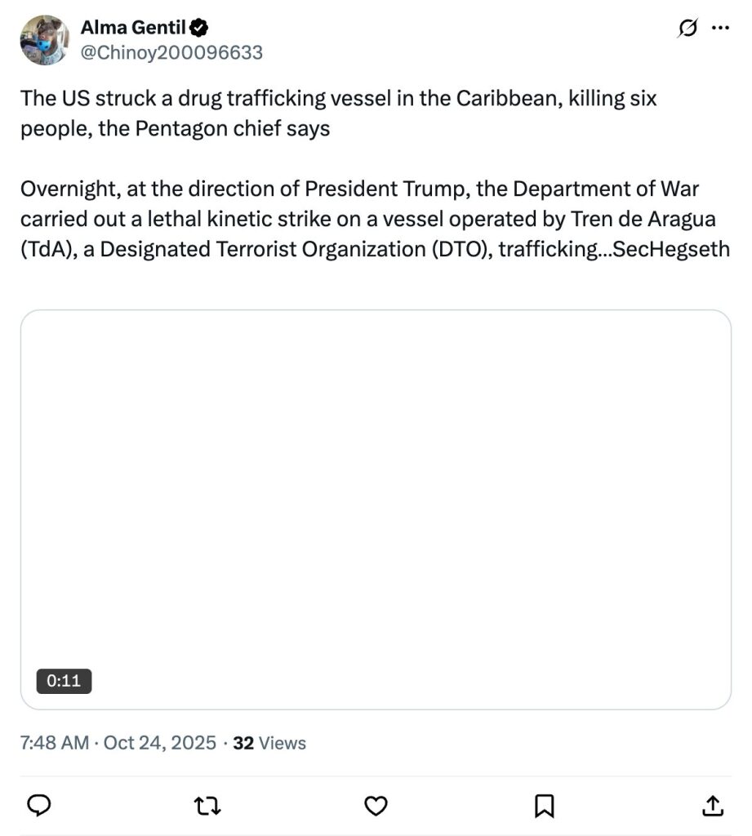Like the post with the heart icon
Image resolution: width=752 pixels, height=836 pixels.
tap(375, 806)
